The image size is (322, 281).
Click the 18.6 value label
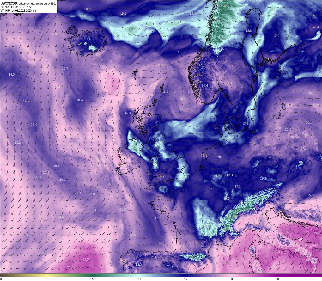pos(165,92)
